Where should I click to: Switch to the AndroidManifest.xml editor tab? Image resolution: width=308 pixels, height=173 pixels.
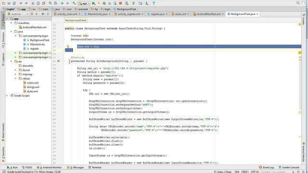click(208, 14)
